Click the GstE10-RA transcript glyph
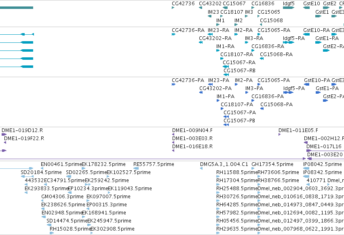Image resolution: width=344 pixels, height=235 pixels. click(306, 34)
